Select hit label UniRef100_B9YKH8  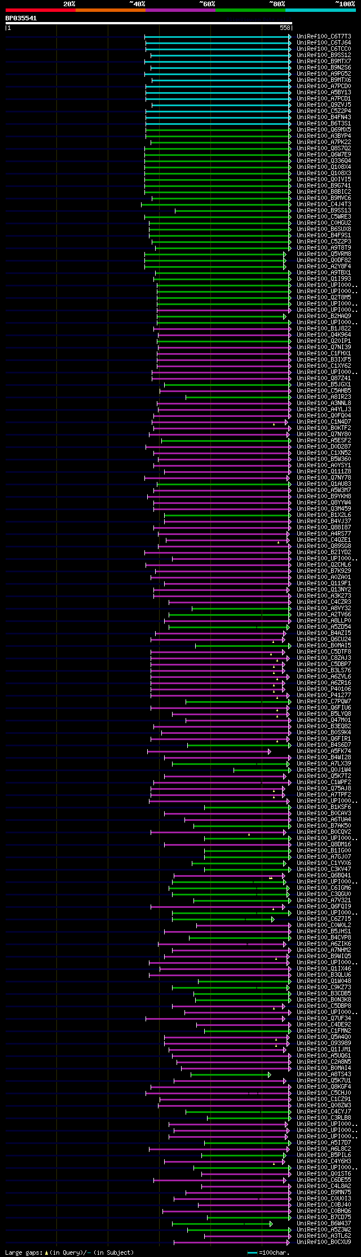coord(324,496)
